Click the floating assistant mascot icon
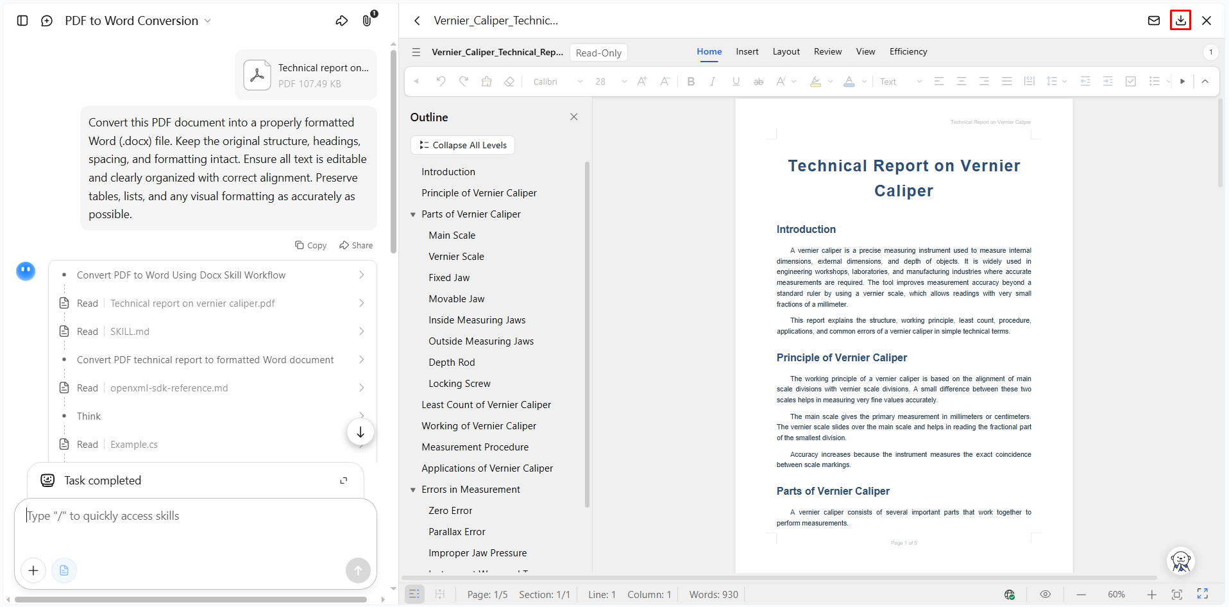1229x607 pixels. tap(1181, 561)
